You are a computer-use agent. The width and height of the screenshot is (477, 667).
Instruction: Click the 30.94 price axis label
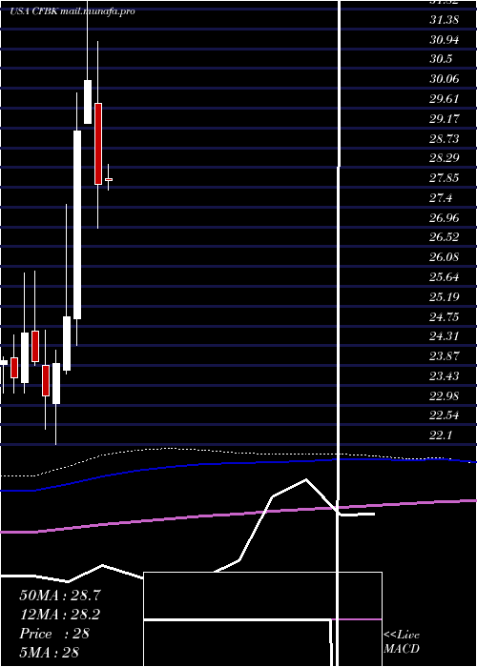[445, 40]
